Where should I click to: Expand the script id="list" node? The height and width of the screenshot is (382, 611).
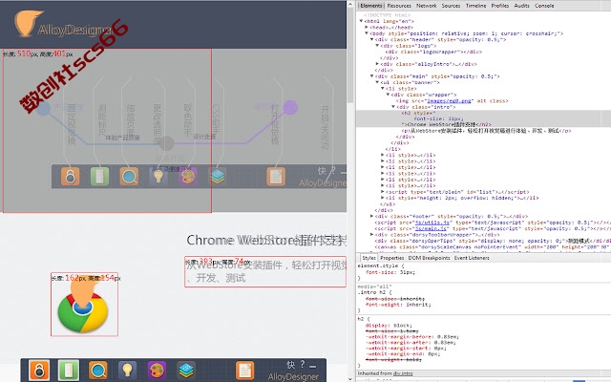tap(383, 192)
